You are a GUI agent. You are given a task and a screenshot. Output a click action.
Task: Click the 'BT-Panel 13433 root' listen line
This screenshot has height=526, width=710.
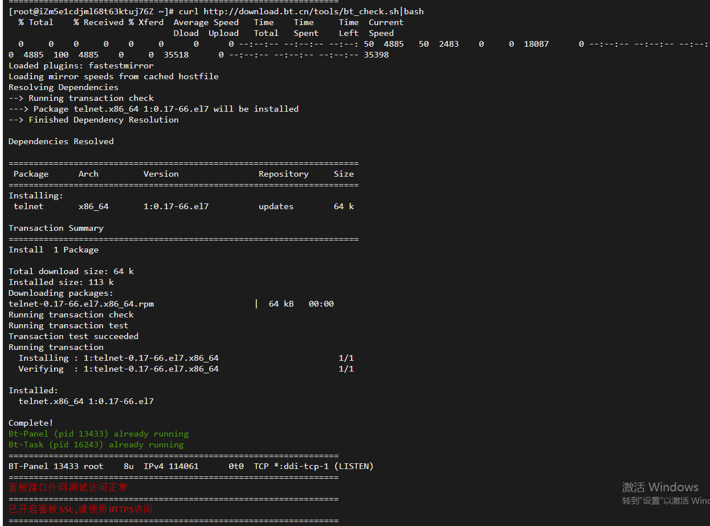pos(191,466)
